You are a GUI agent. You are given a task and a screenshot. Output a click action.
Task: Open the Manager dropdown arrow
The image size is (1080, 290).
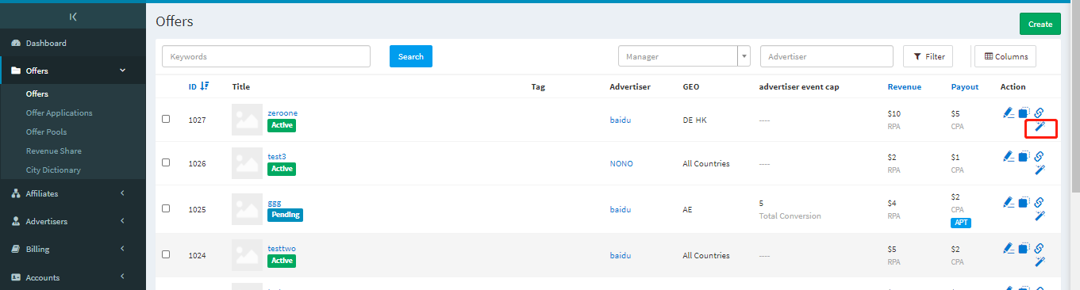[744, 56]
